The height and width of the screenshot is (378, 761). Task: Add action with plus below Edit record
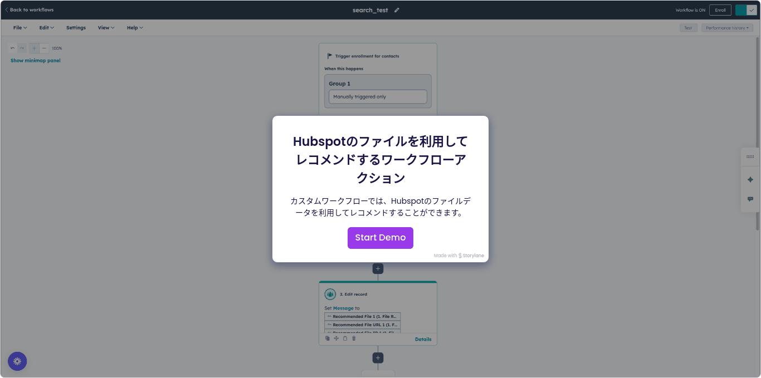(378, 358)
